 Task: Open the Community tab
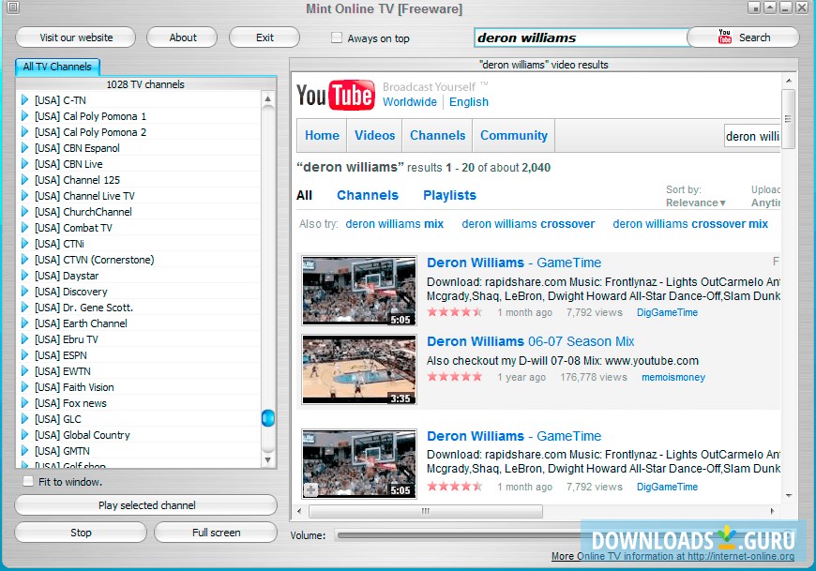coord(513,135)
